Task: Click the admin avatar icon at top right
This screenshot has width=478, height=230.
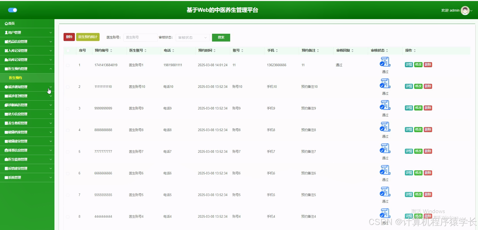Action: click(465, 10)
